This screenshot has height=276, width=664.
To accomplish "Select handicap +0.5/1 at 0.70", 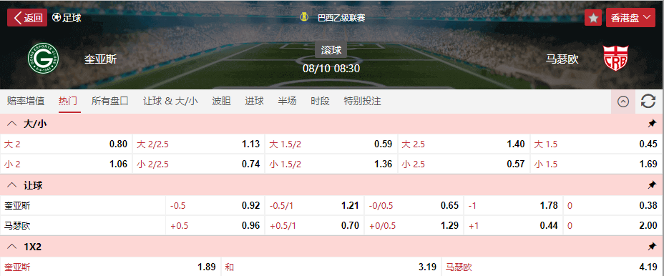I will [x=315, y=226].
